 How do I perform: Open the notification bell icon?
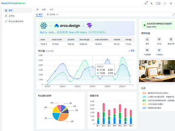[146, 3]
